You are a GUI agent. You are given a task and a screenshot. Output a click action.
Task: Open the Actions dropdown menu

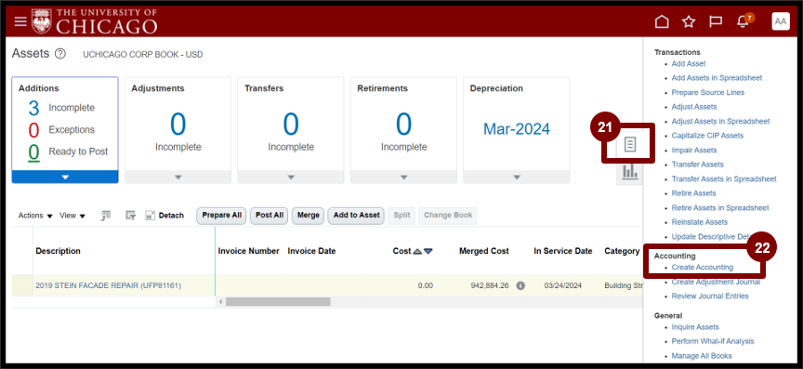(x=35, y=216)
